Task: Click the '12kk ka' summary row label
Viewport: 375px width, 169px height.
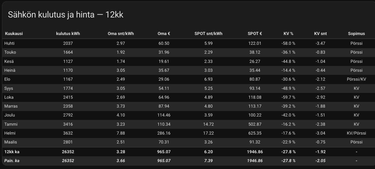Action: click(12, 152)
